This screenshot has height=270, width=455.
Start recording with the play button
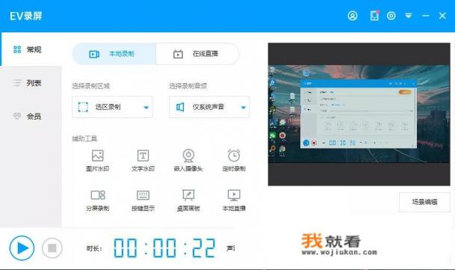22,248
